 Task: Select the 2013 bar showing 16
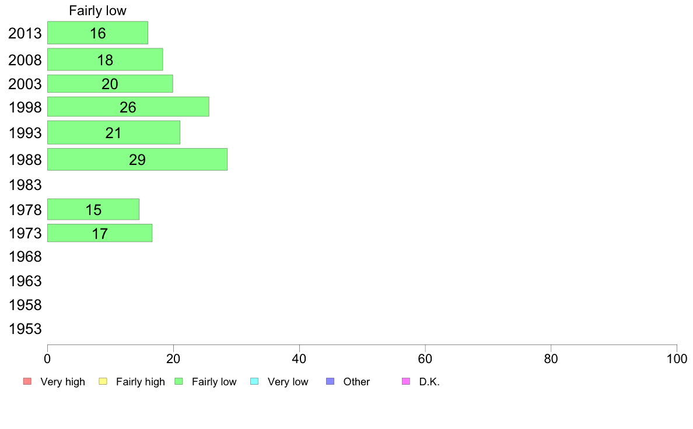pyautogui.click(x=97, y=33)
